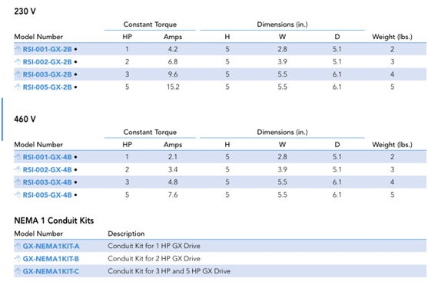The image size is (428, 288).
Task: Click the pointer icon beside RSI-003-GX-4B
Action: [18, 182]
